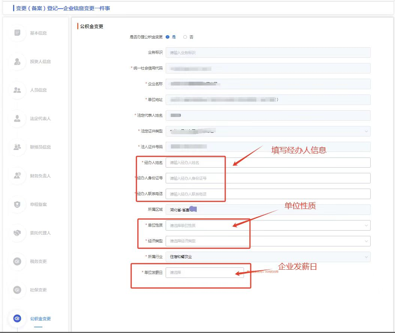Viewport: 395px width, 333px height.
Task: Select 否 for 是否办理公积金变更
Action: 185,37
